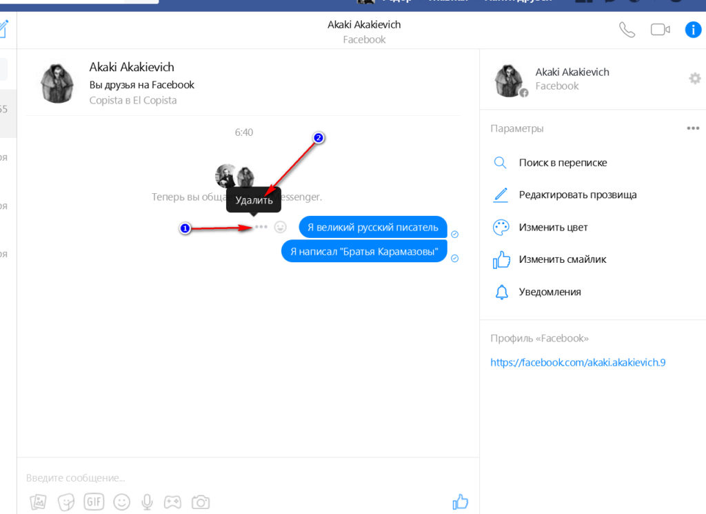Click the magnifier icon for conversation search

pos(501,163)
